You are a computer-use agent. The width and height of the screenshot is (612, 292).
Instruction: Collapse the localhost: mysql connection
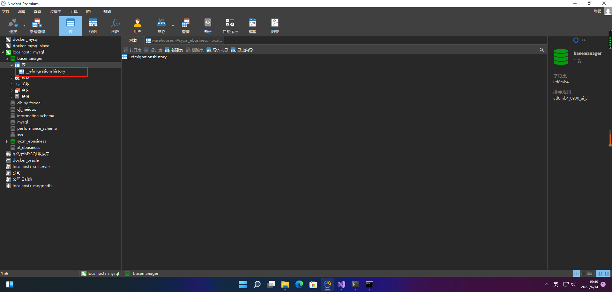(3, 52)
